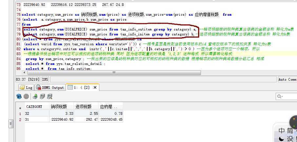Click 'tax_info_outitem' in line 78
This screenshot has width=297, height=142.
click(x=136, y=30)
